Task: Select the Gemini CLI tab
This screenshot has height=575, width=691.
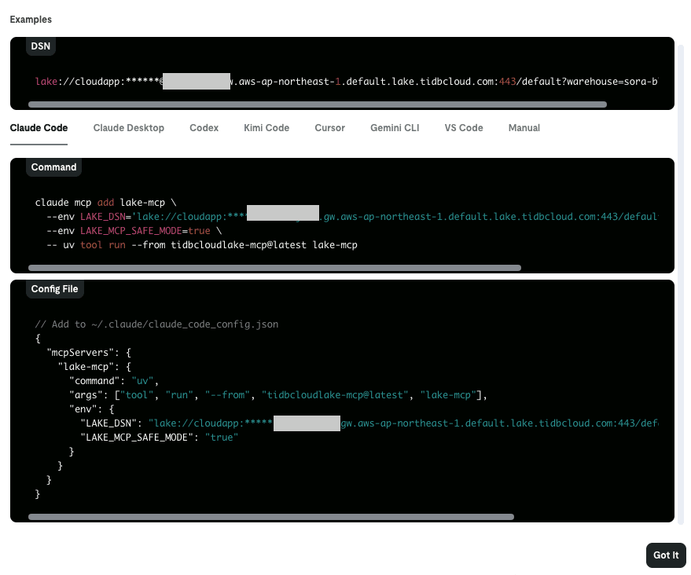Action: 395,128
